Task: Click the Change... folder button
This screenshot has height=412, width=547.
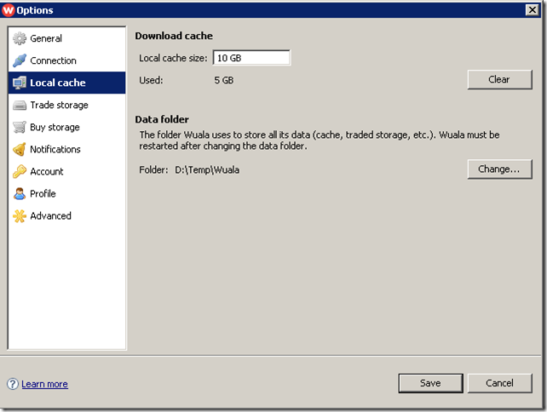Action: point(499,169)
